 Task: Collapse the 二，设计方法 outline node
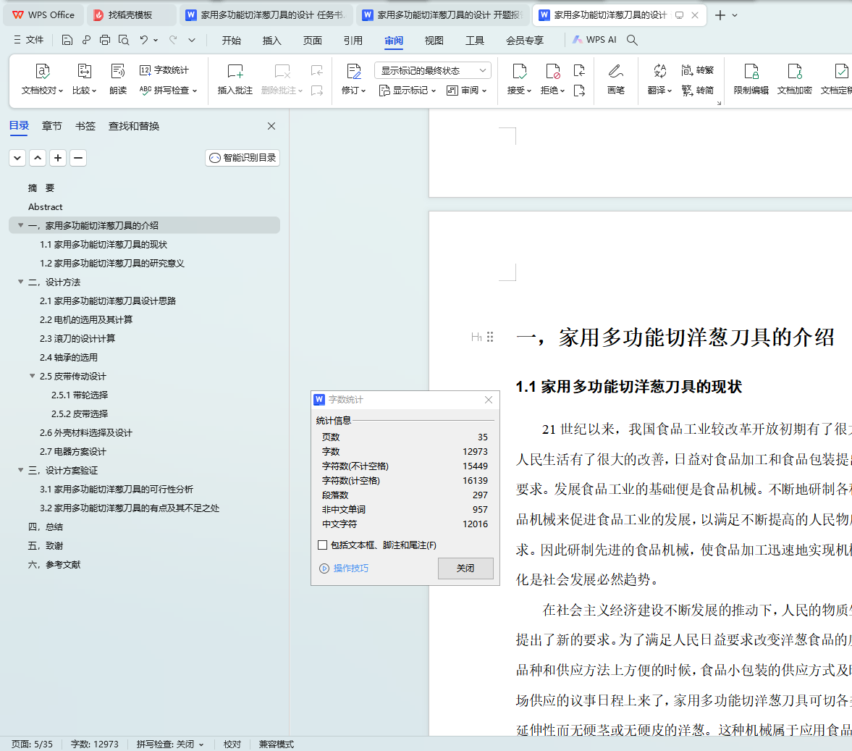pyautogui.click(x=21, y=282)
